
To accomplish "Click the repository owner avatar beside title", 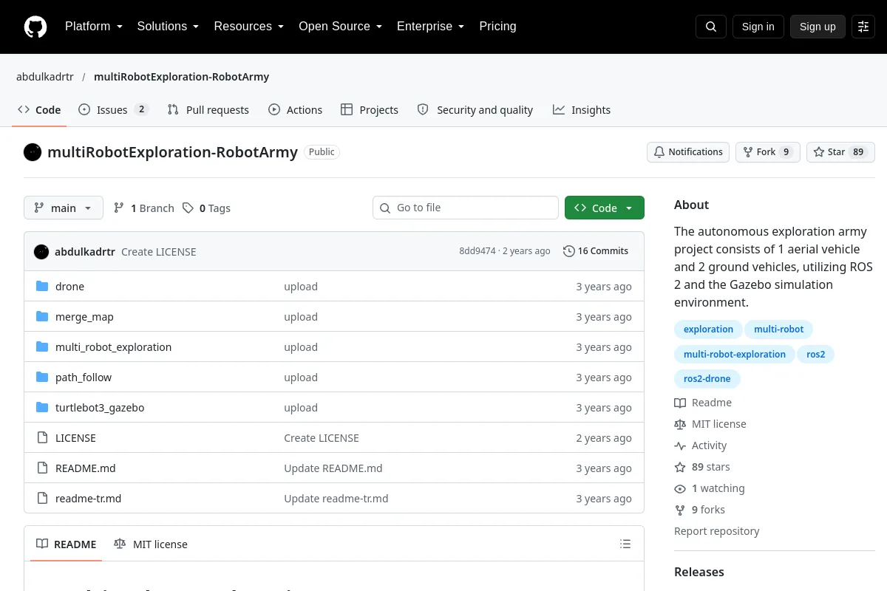I will (33, 152).
